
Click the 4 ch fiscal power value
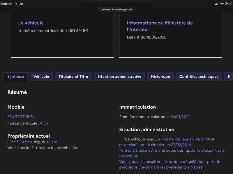(x=44, y=123)
